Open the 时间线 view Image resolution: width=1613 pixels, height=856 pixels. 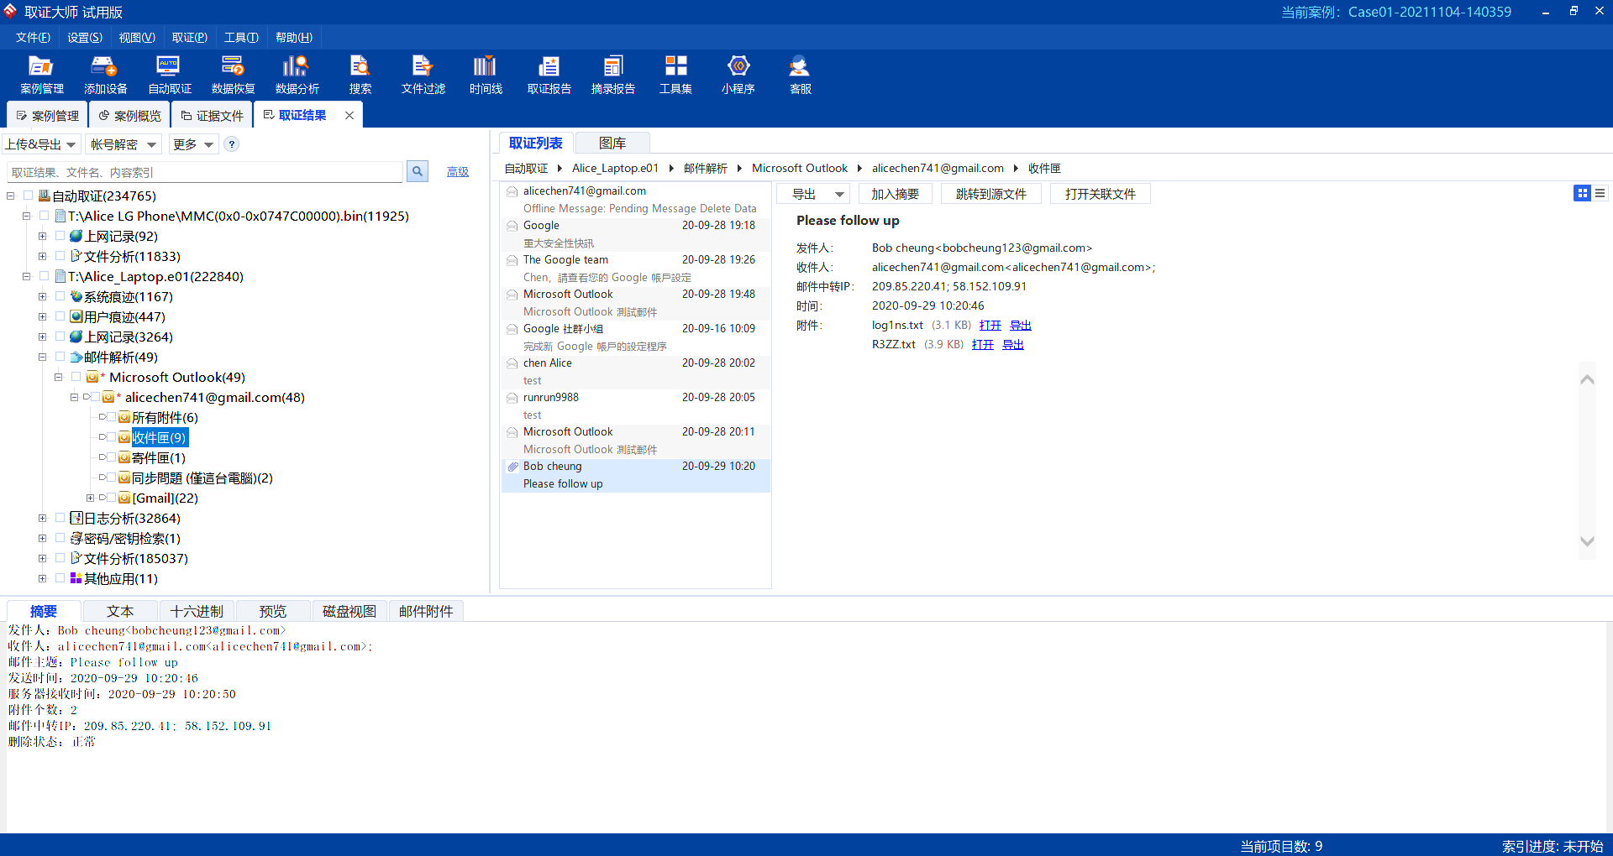click(486, 75)
